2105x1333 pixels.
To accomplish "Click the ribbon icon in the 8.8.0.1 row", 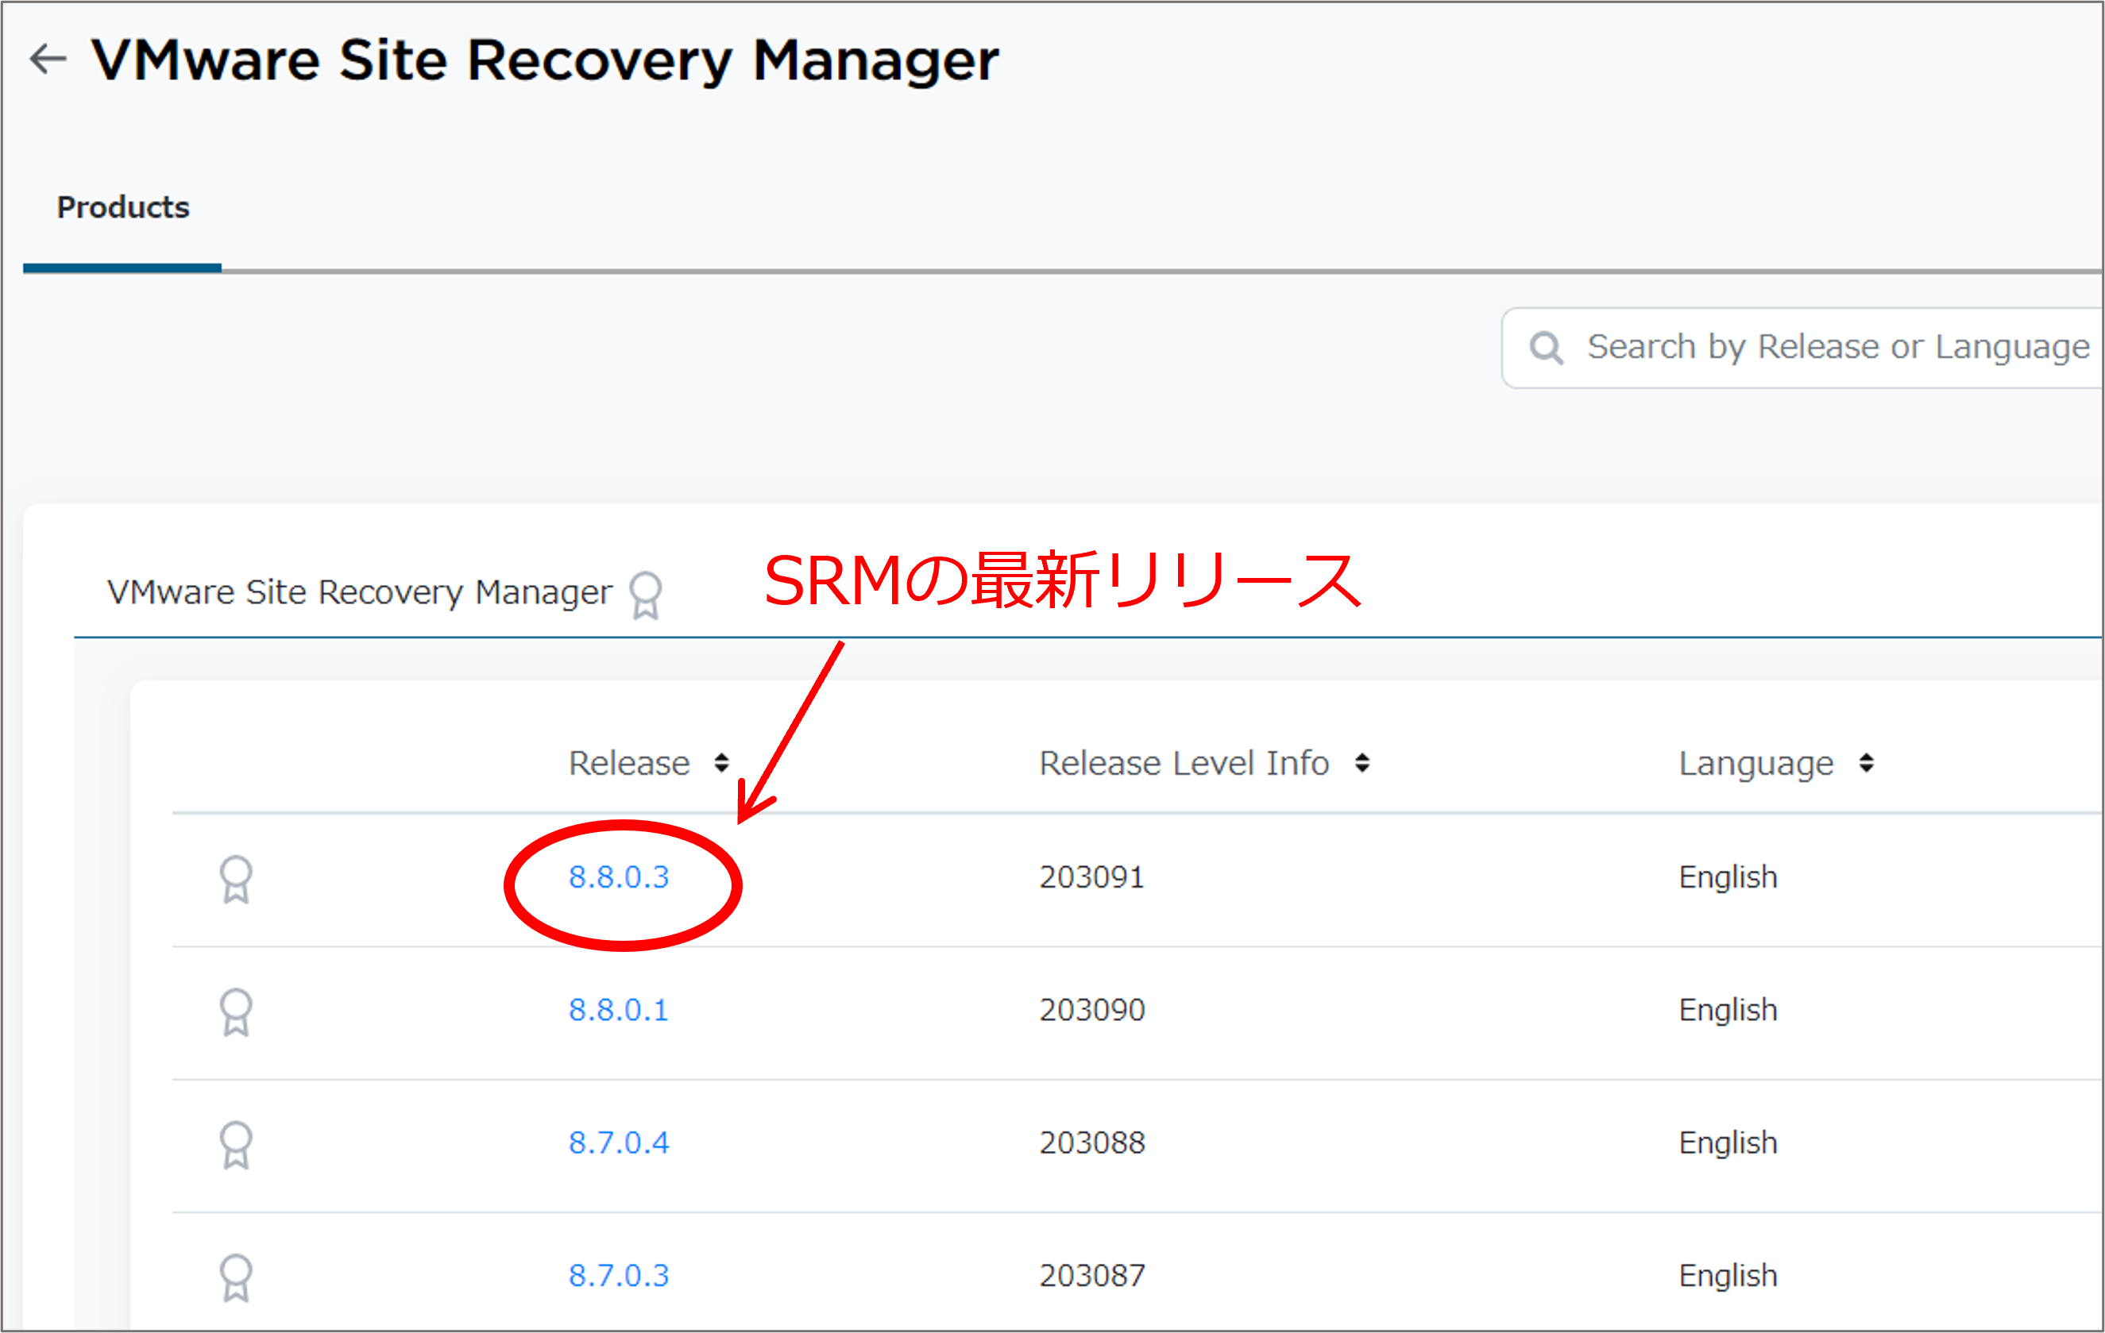I will coord(236,1011).
